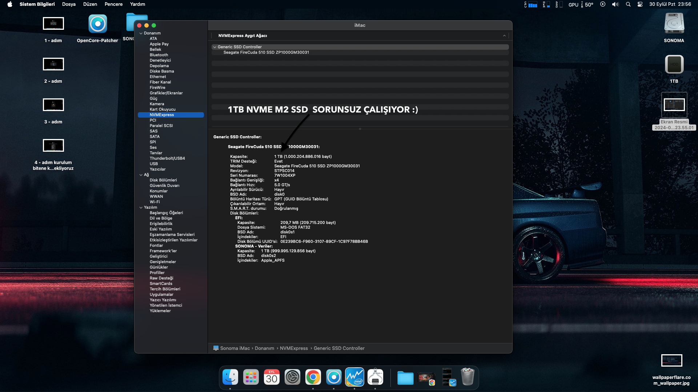Collapse the Donanım sidebar section
Image resolution: width=698 pixels, height=392 pixels.
pyautogui.click(x=141, y=33)
